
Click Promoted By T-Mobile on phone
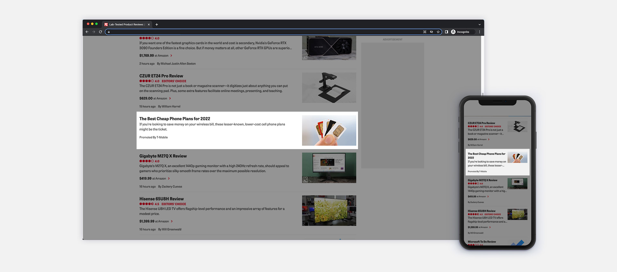477,172
